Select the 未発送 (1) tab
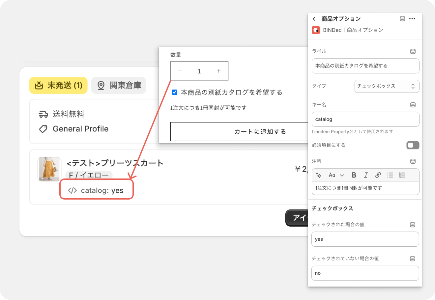Screen dimensions: 435x300 [x=58, y=86]
